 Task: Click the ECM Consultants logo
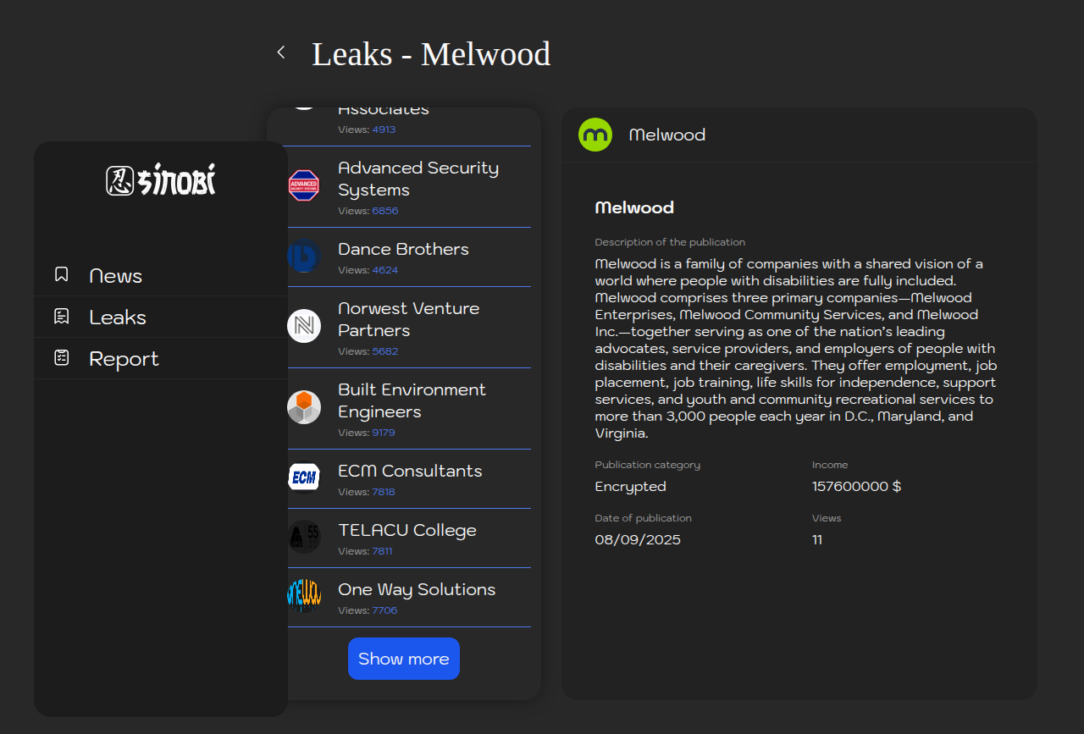tap(303, 477)
